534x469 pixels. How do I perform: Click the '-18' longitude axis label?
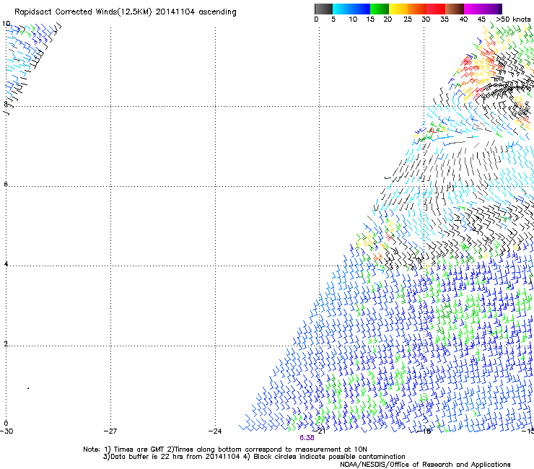(424, 431)
